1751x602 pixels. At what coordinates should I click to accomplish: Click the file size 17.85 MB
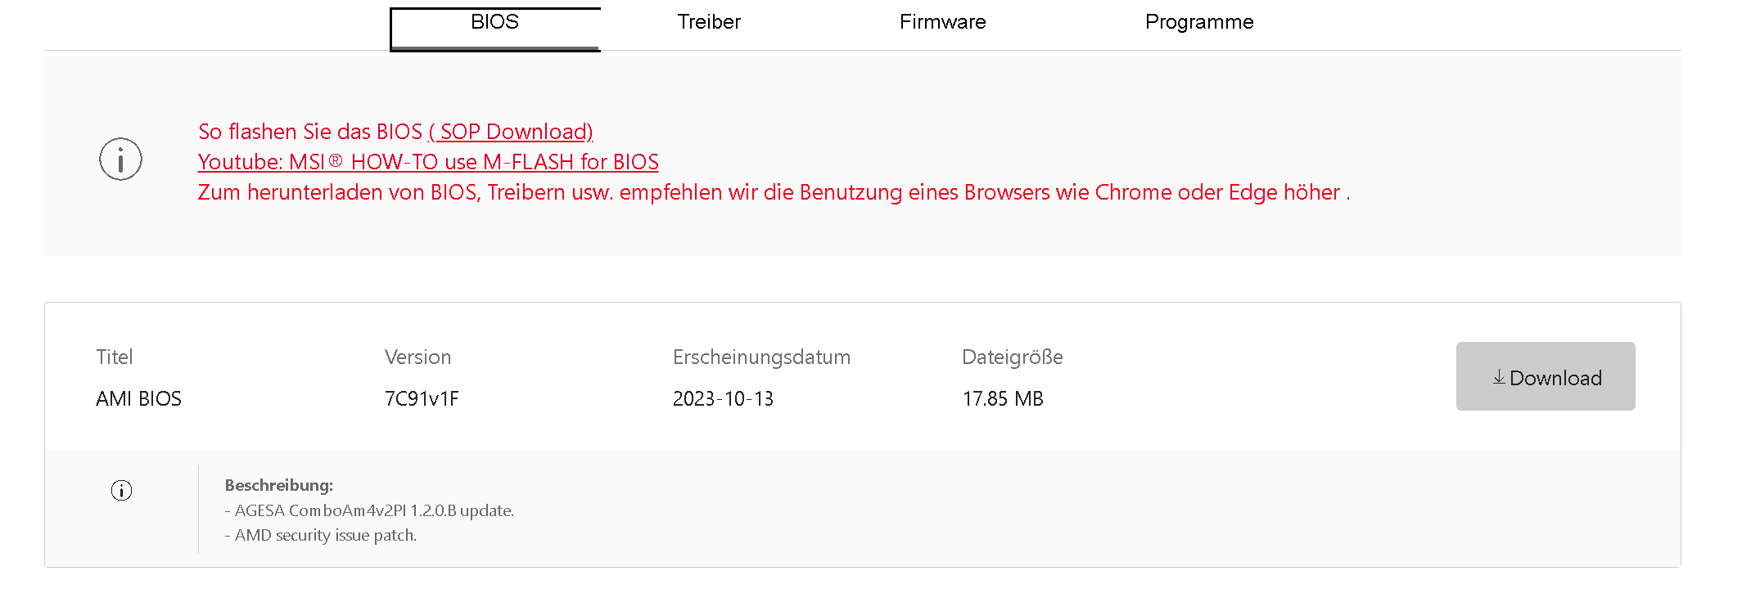[1003, 398]
